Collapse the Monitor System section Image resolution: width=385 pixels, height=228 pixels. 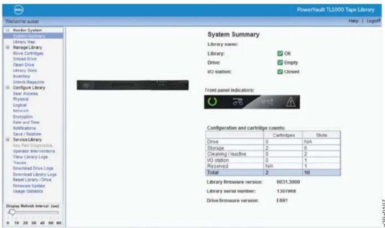pos(8,30)
